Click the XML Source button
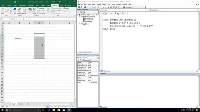Screen dimensions: 200x112 coord(49,10)
